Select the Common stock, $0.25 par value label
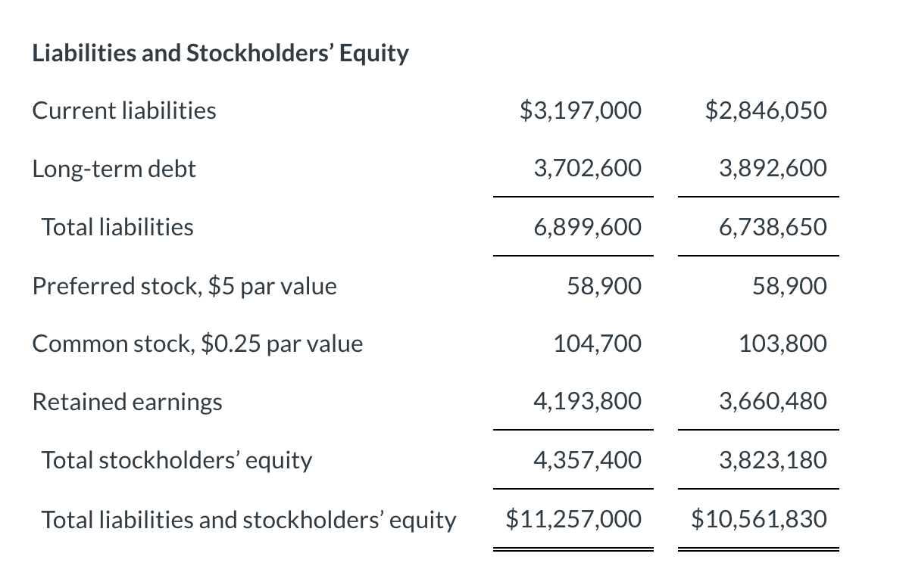906x566 pixels. [198, 344]
